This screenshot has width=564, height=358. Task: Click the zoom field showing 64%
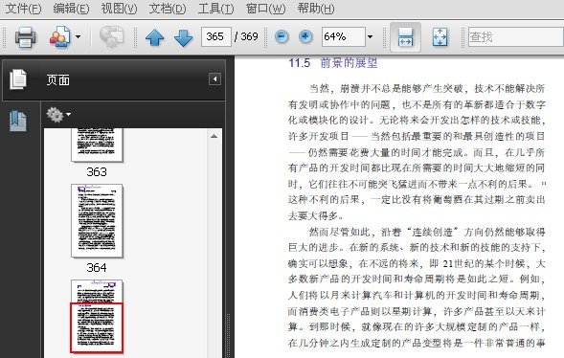click(x=344, y=36)
